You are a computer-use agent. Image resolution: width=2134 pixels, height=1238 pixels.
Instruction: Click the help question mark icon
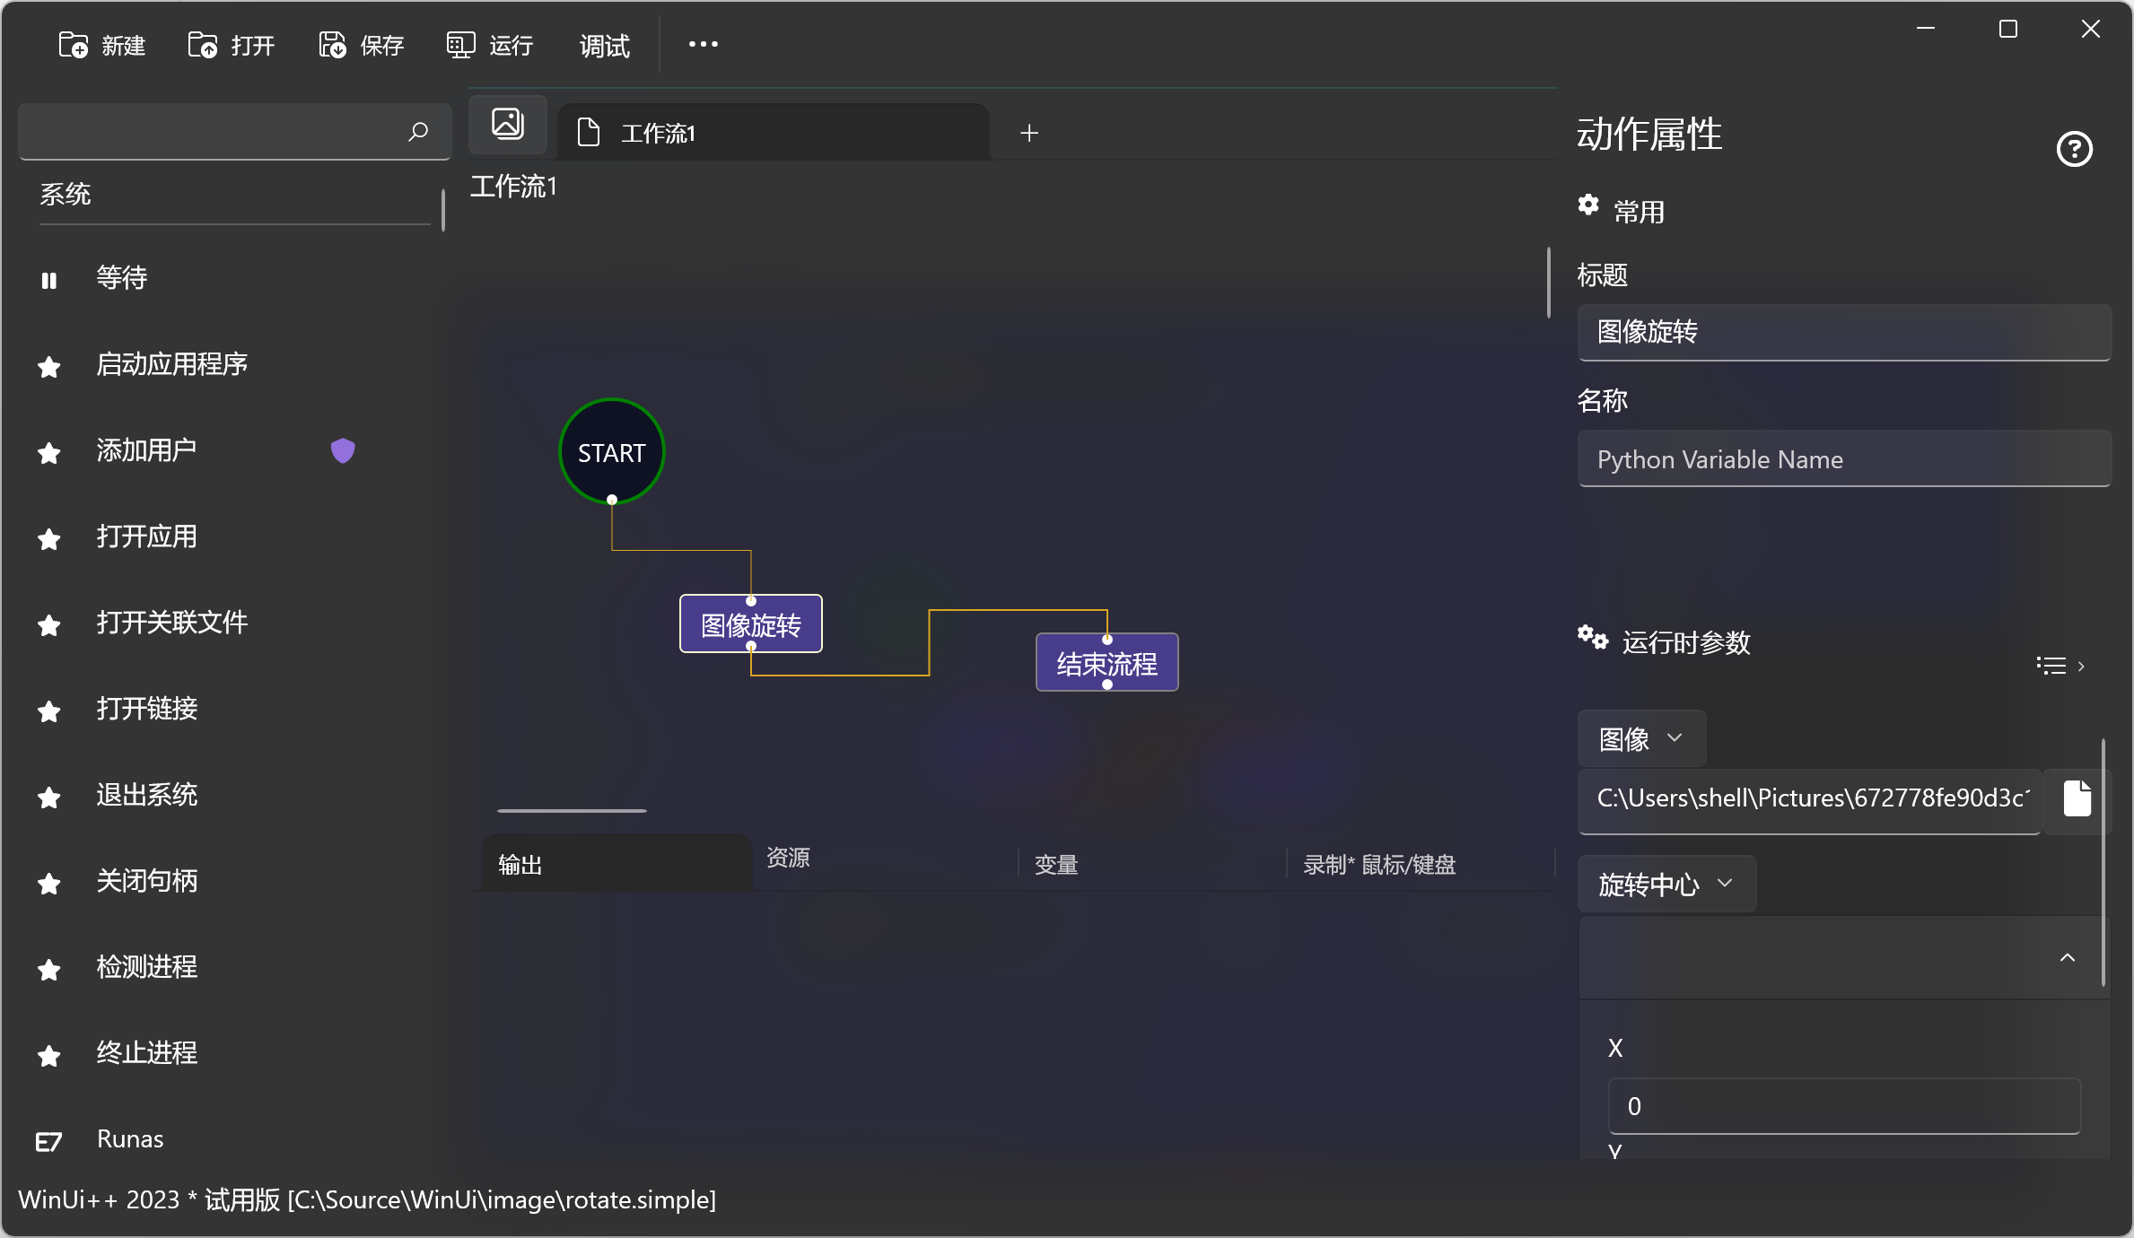[2074, 149]
